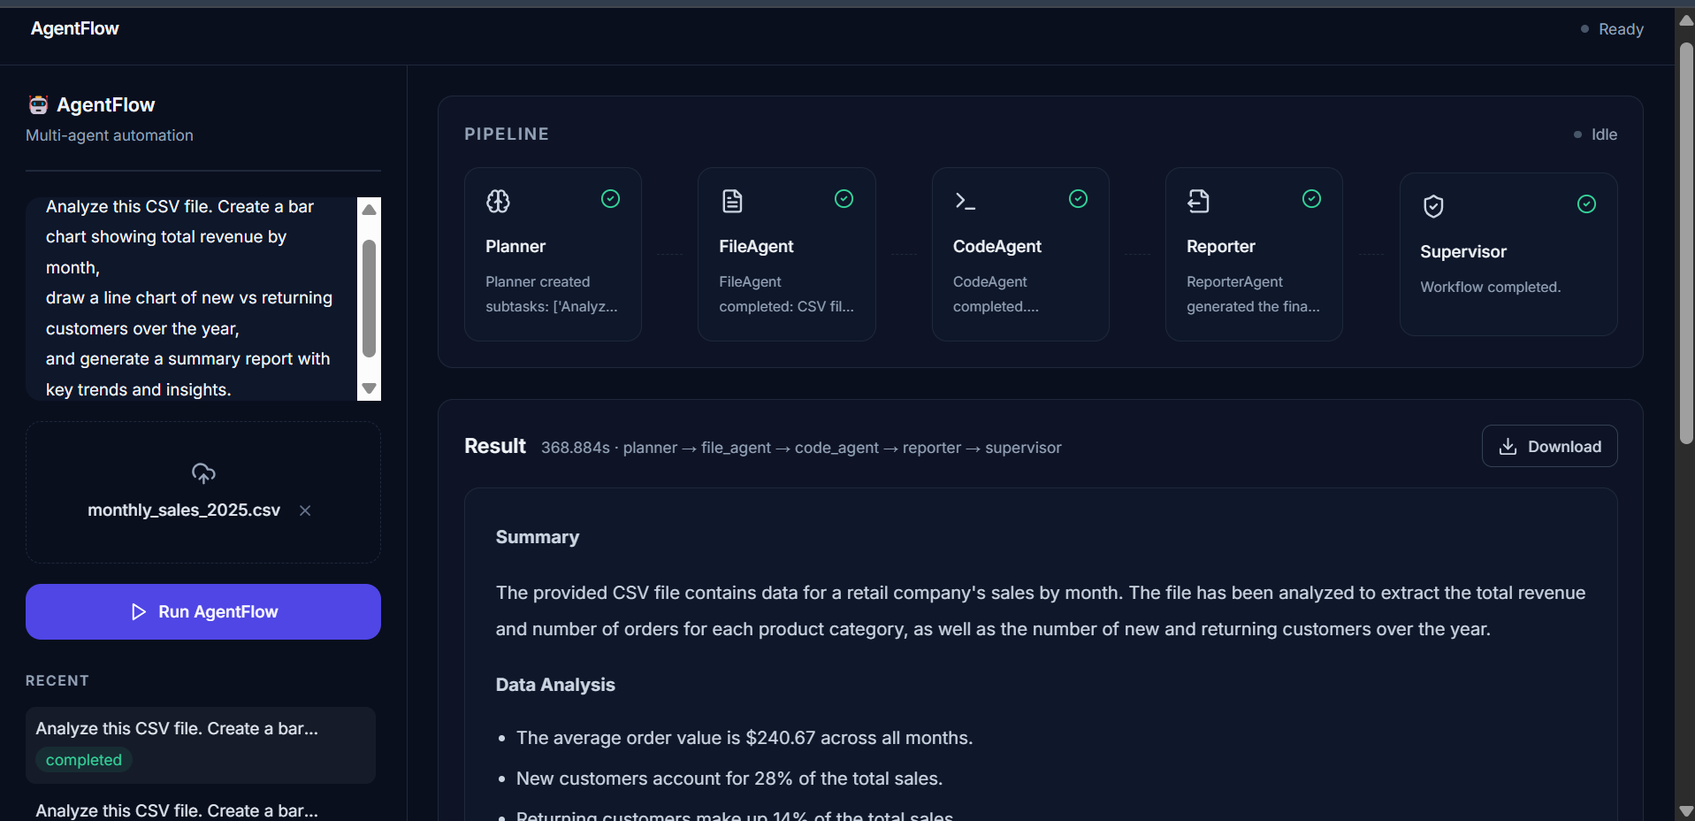Image resolution: width=1695 pixels, height=821 pixels.
Task: Click the AgentFlow robot logo icon
Action: 38,105
